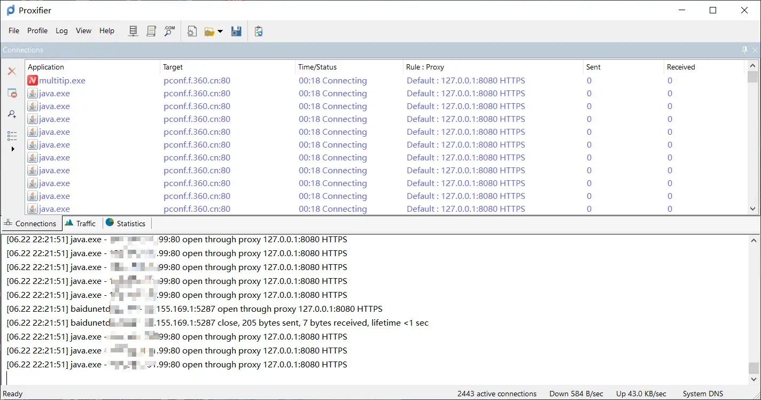This screenshot has height=400, width=761.
Task: Open the Proxy Servers settings icon
Action: click(x=134, y=31)
